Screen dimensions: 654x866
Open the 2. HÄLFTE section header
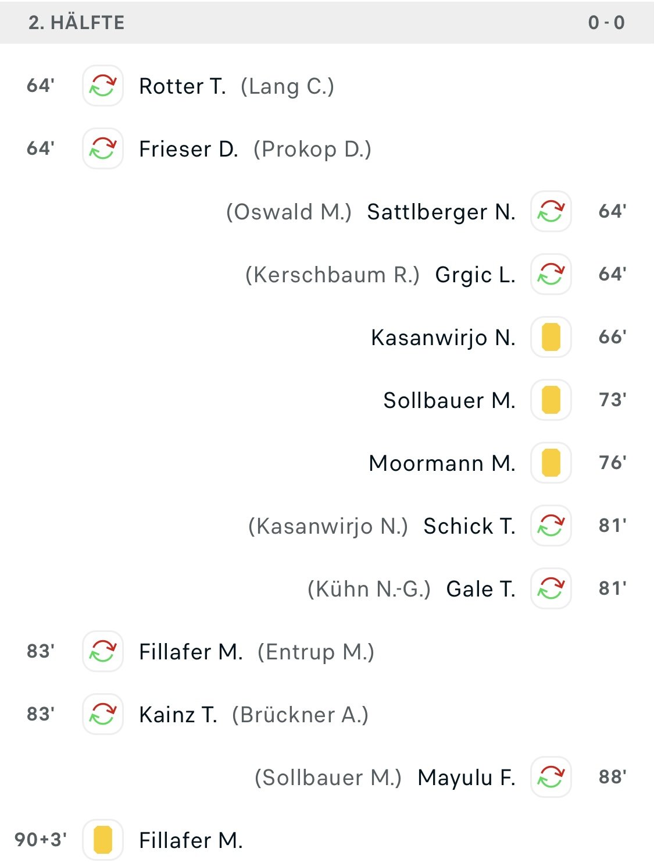[x=327, y=23]
